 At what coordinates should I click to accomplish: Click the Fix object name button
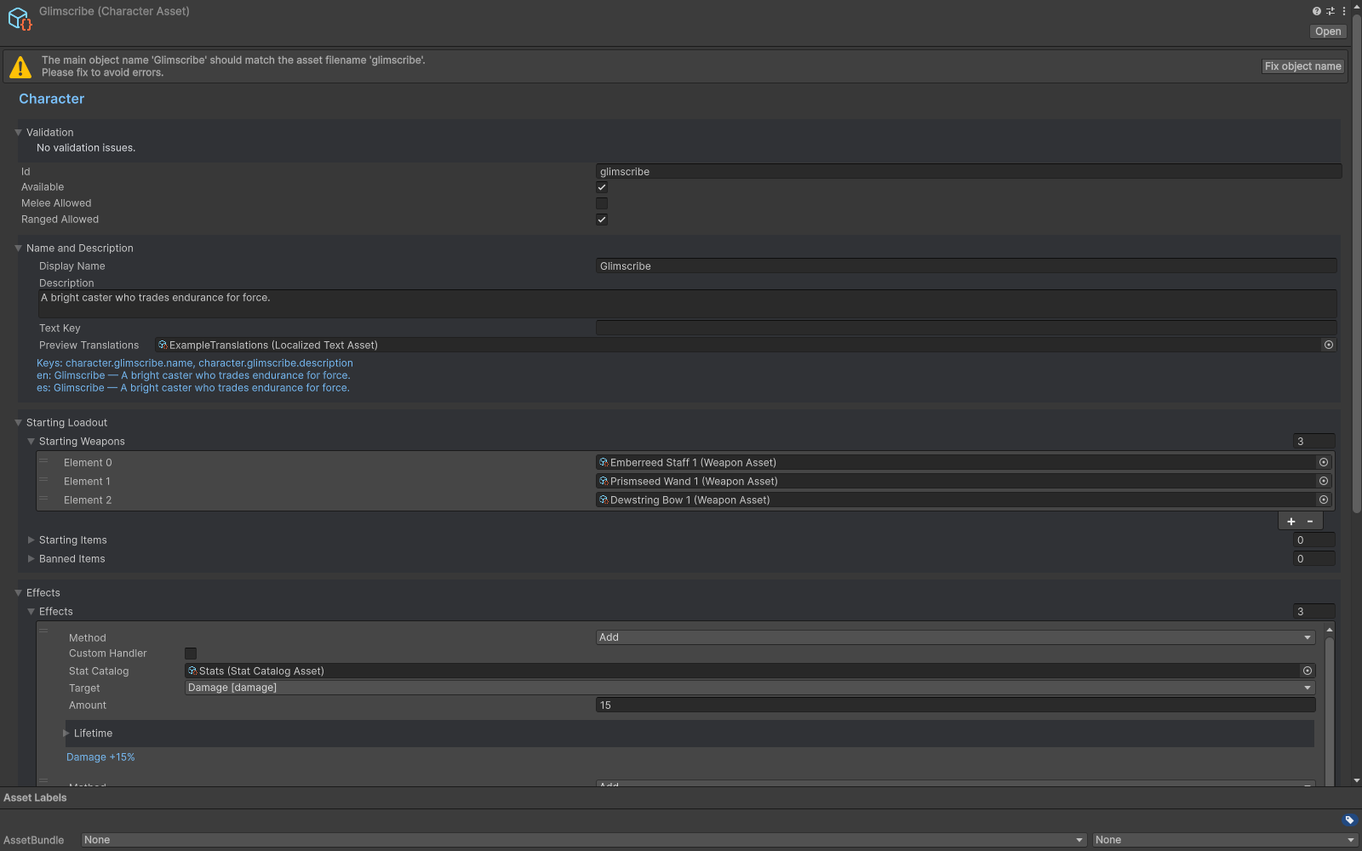(x=1303, y=66)
